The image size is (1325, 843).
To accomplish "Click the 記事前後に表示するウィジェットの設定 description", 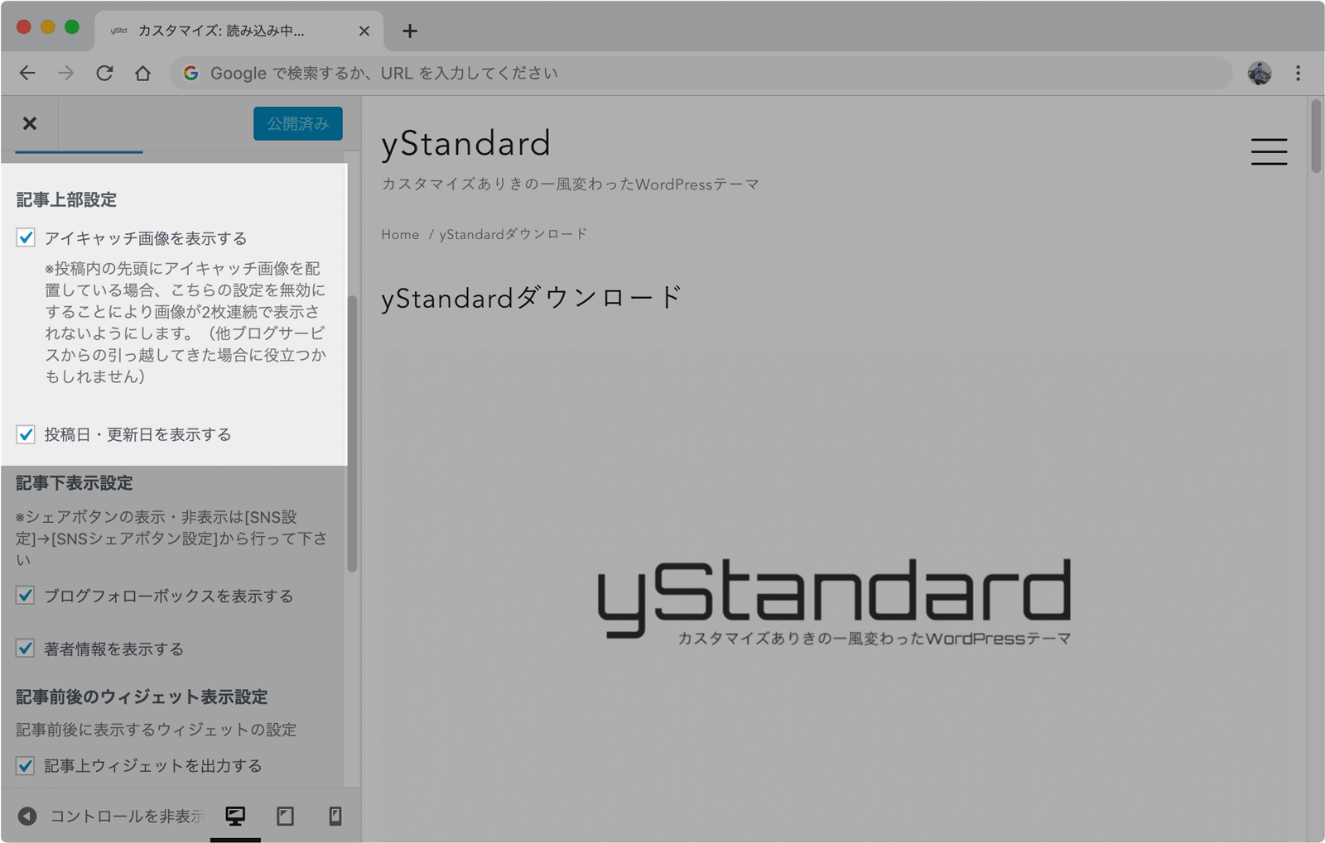I will (x=157, y=730).
